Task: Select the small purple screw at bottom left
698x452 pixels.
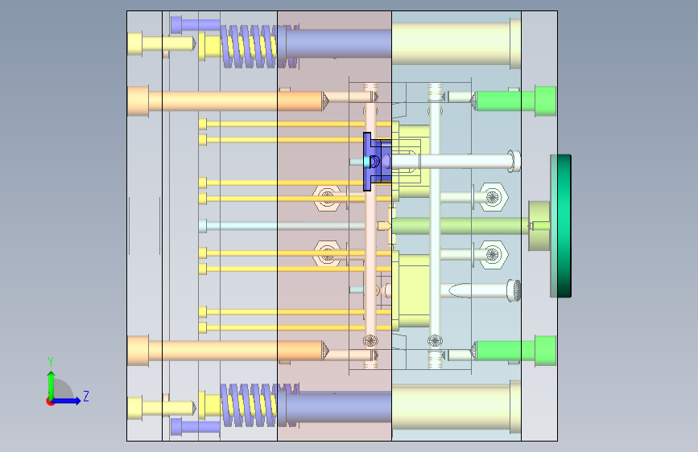Action: coord(195,426)
